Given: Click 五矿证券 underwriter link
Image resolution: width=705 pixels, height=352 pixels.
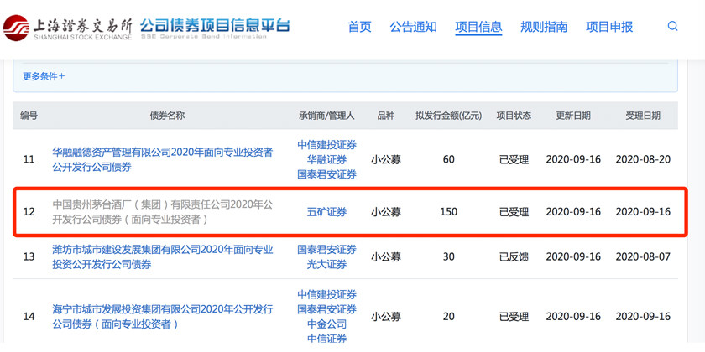Looking at the screenshot, I should click(326, 212).
